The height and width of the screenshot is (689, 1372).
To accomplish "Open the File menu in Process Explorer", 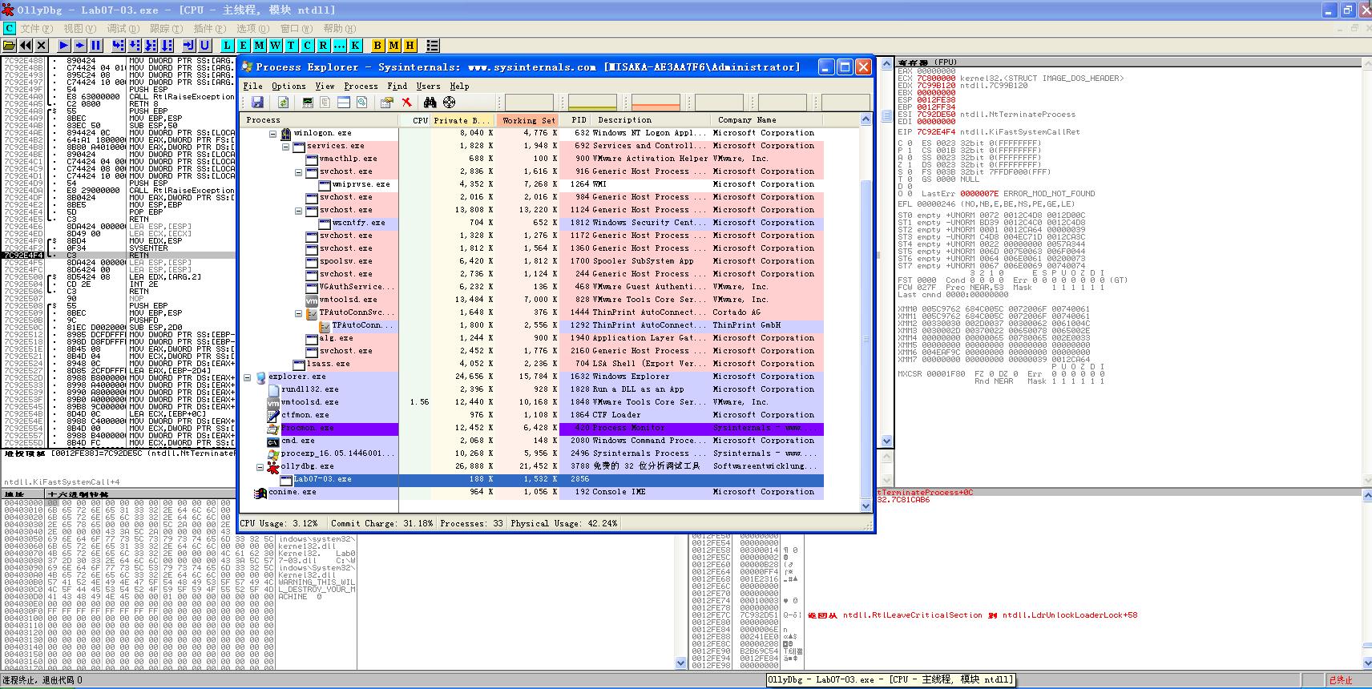I will 252,86.
